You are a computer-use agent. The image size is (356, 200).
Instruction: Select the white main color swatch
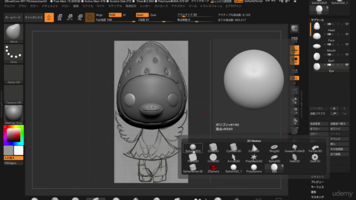click(x=18, y=151)
